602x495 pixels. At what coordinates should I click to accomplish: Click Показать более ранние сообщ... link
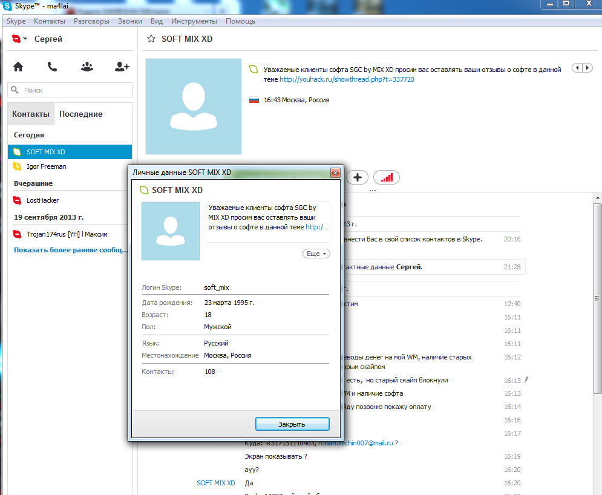click(x=71, y=250)
